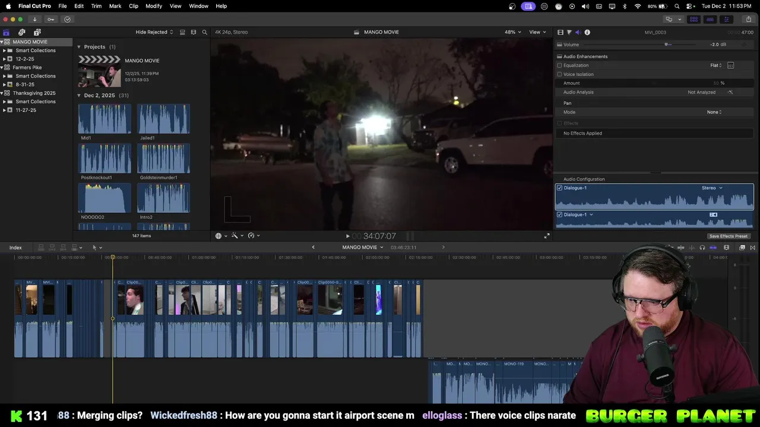Open the Clip menu
760x427 pixels.
(134, 6)
